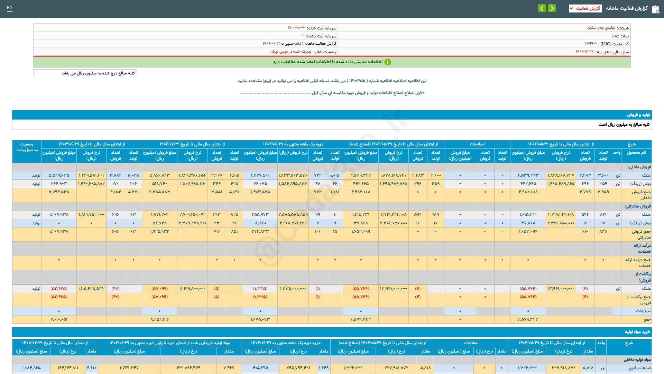This screenshot has width=664, height=374.
Task: Click the green right arrow button
Action: pyautogui.click(x=552, y=8)
